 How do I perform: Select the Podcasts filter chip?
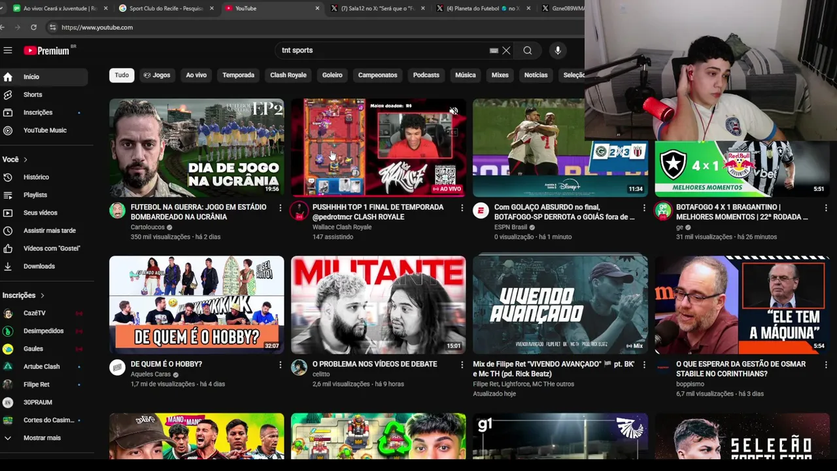click(x=426, y=75)
